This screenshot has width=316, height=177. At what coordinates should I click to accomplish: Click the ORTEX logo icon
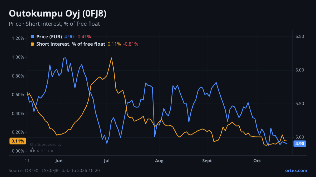pyautogui.click(x=32, y=150)
